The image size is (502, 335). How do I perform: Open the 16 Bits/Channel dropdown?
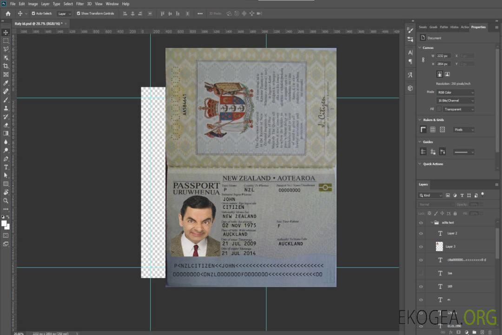point(456,100)
